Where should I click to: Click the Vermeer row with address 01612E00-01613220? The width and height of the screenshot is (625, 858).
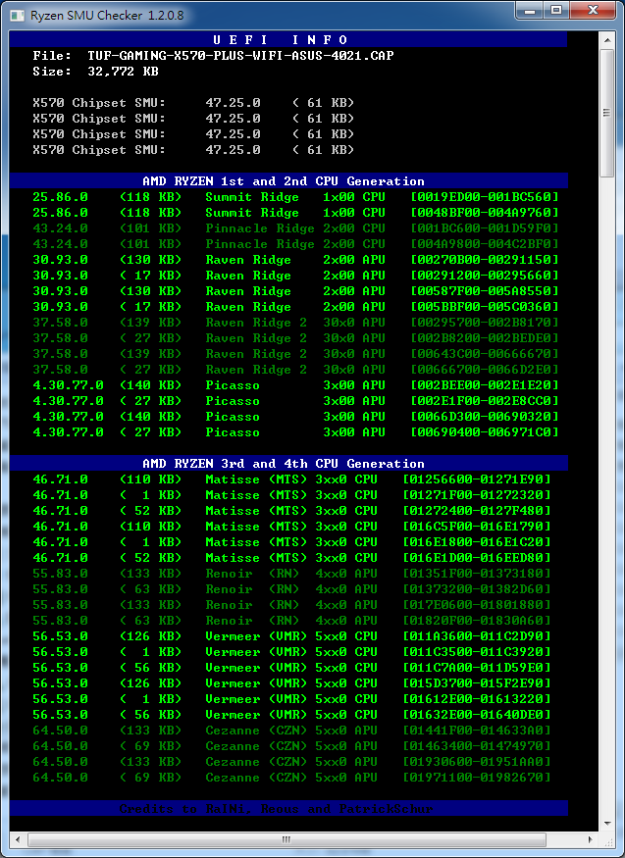pyautogui.click(x=291, y=699)
